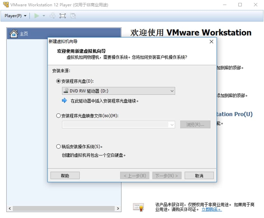Screen dimensions: 264x218
Task: Open the DVD RW 驱动器 (D:) dropdown
Action: (x=119, y=91)
